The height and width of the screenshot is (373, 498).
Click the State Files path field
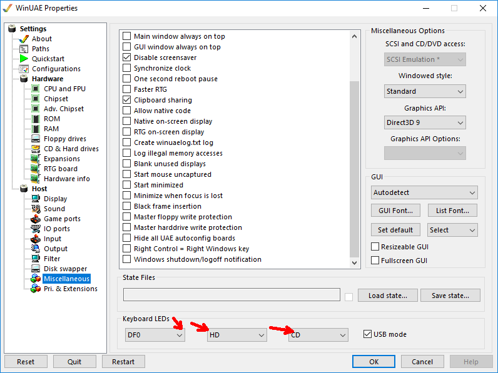tap(232, 295)
